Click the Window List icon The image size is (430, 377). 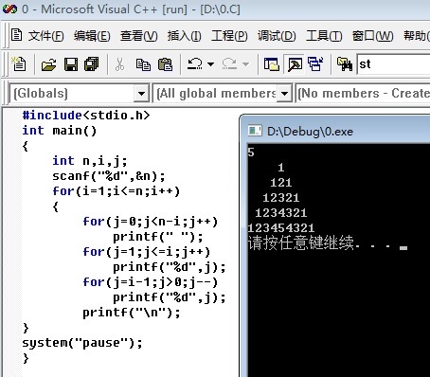[315, 64]
